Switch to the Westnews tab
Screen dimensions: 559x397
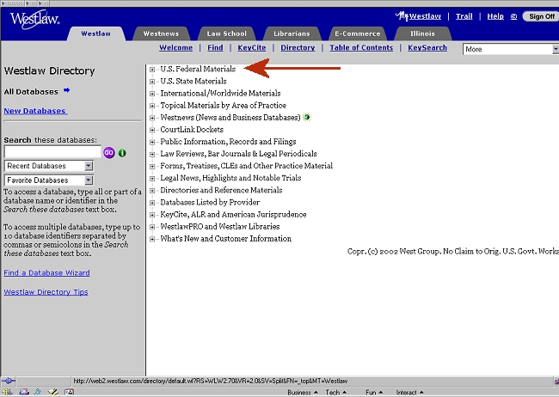(161, 34)
